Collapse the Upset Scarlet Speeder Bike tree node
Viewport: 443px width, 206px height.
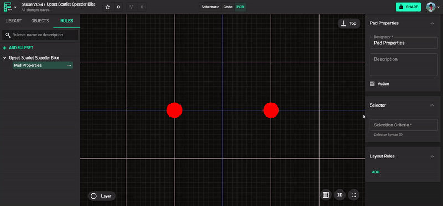click(4, 58)
